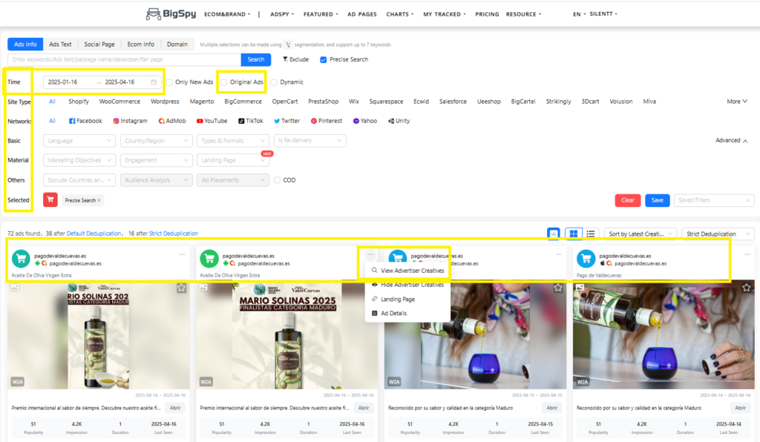Select the AdMob network filter
The height and width of the screenshot is (442, 760).
pyautogui.click(x=172, y=121)
